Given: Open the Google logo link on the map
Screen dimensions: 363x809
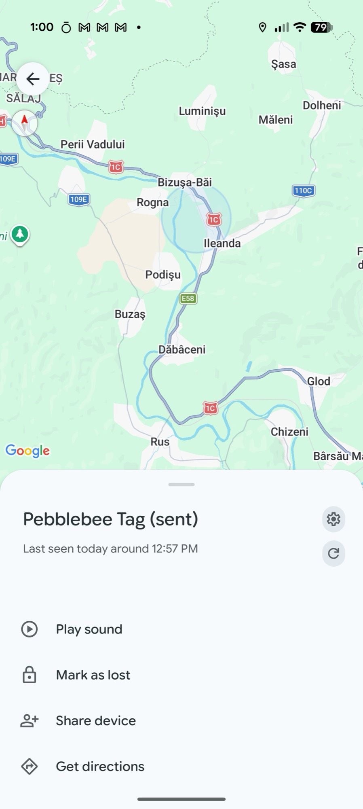Looking at the screenshot, I should [x=27, y=450].
